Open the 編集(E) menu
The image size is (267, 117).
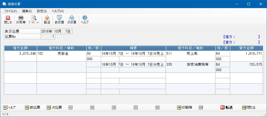tap(27, 11)
